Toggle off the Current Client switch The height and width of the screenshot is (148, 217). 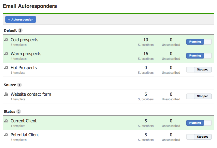(199, 123)
